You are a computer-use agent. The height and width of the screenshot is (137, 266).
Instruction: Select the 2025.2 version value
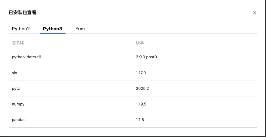coord(142,89)
